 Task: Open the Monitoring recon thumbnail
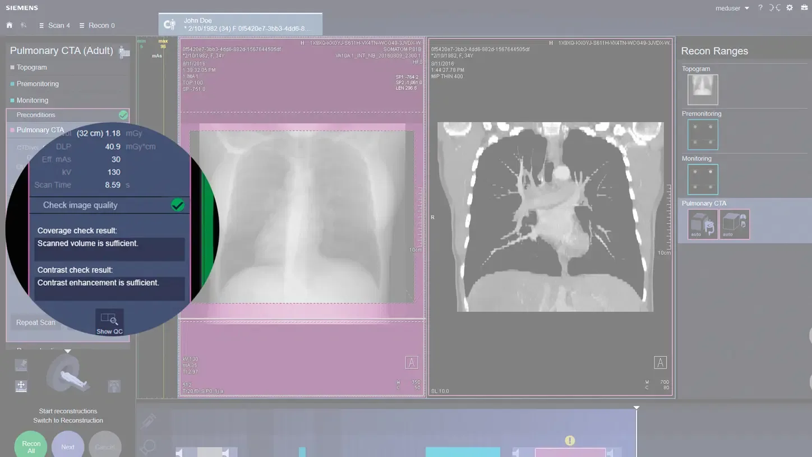point(703,179)
